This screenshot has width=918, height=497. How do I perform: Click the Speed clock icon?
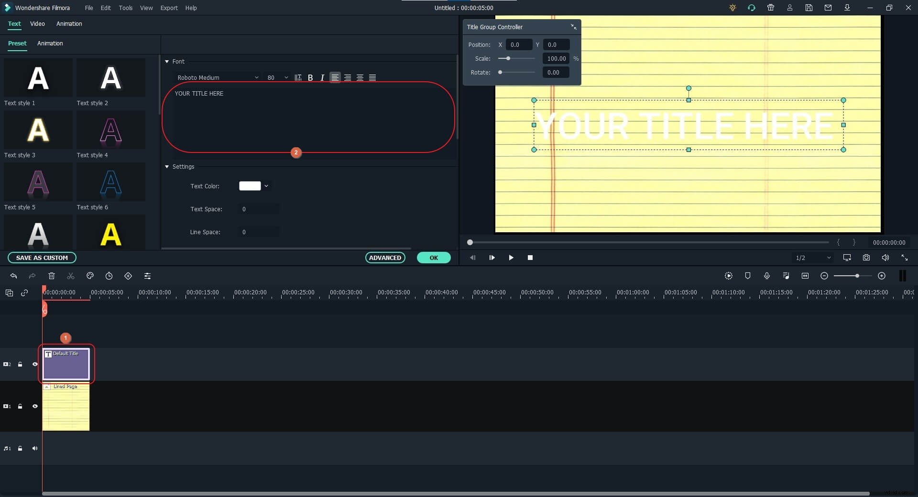pyautogui.click(x=109, y=276)
